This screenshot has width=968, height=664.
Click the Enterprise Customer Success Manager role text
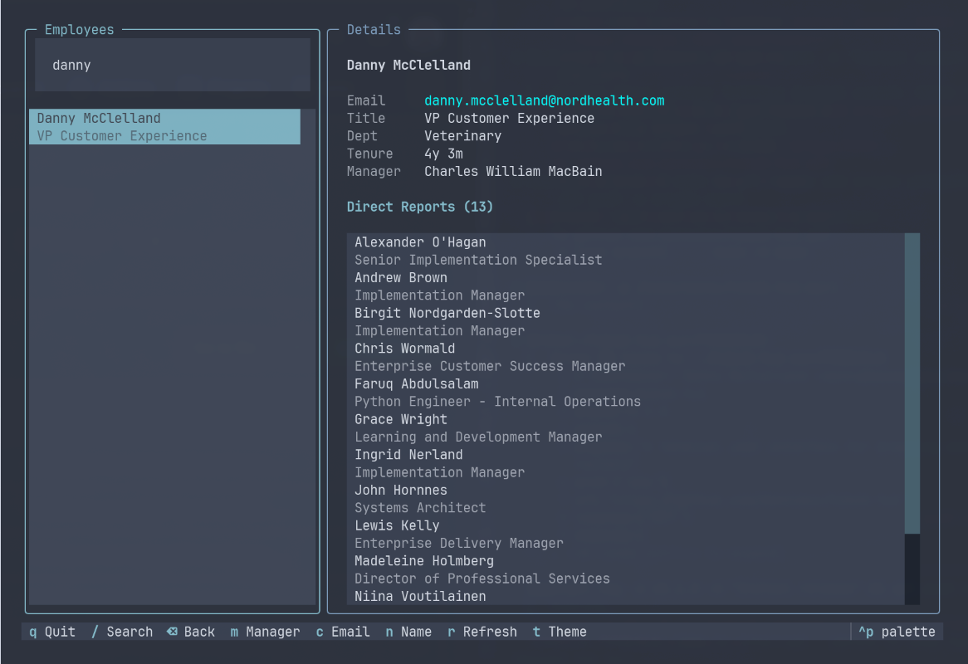click(490, 367)
